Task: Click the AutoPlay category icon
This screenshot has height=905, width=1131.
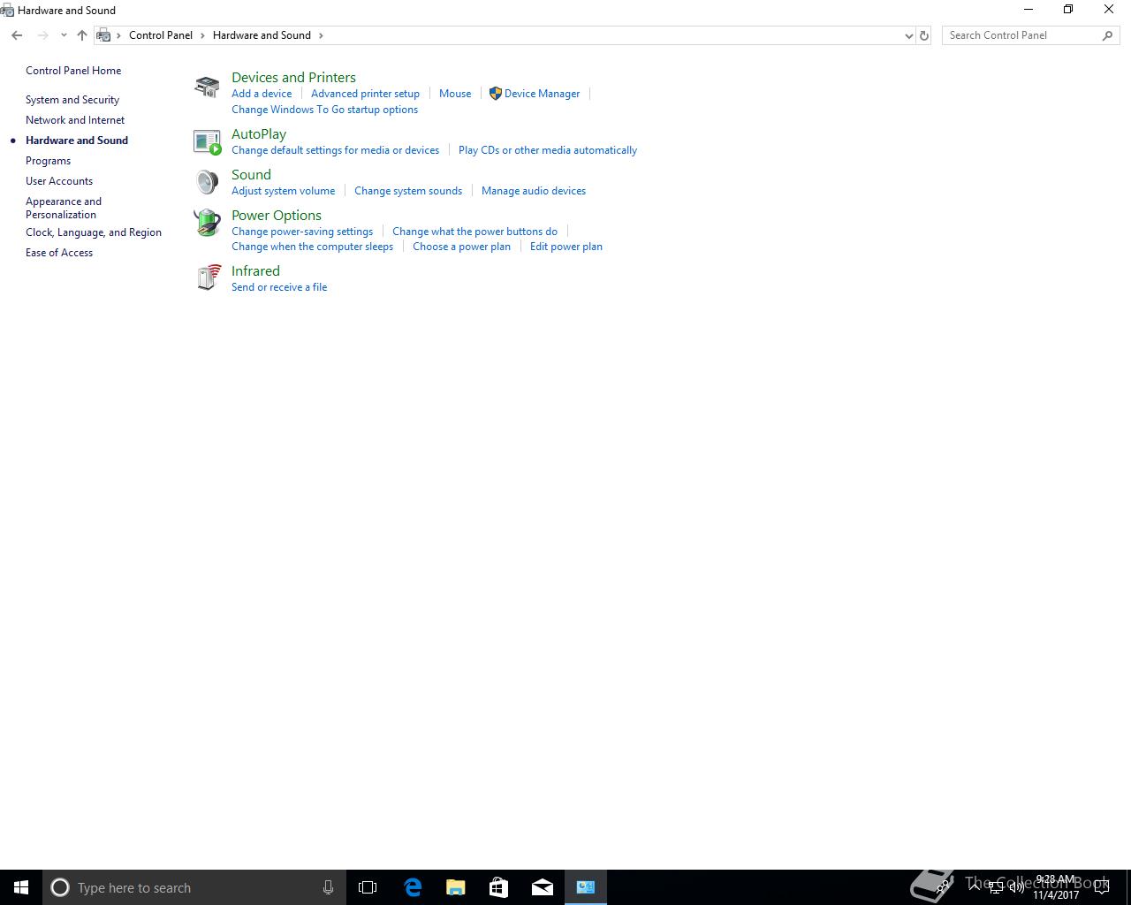Action: click(x=207, y=141)
